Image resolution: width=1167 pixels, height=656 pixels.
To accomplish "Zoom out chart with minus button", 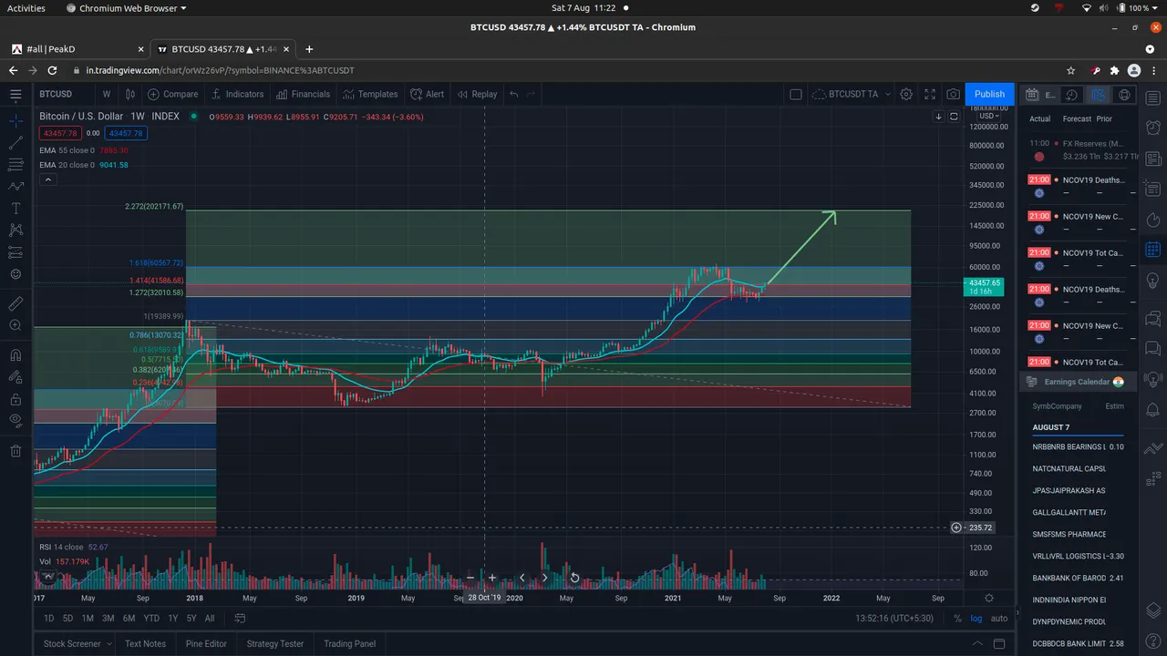I will tap(470, 578).
